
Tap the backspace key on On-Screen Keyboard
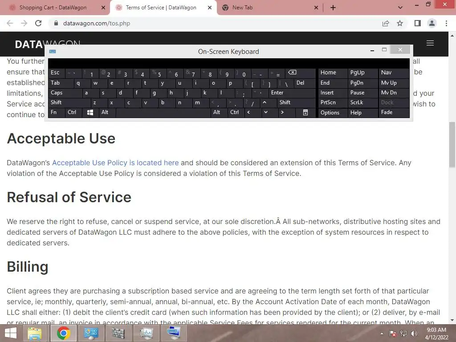coord(299,73)
